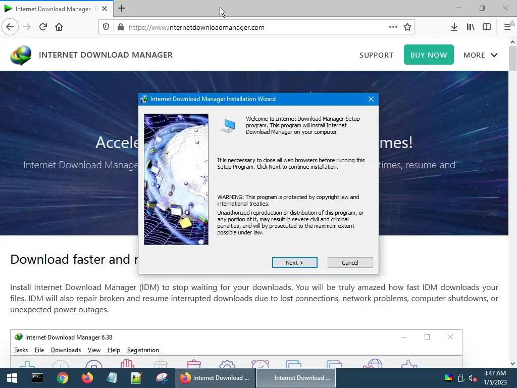
Task: Cancel the IDM installation wizard
Action: 350,263
